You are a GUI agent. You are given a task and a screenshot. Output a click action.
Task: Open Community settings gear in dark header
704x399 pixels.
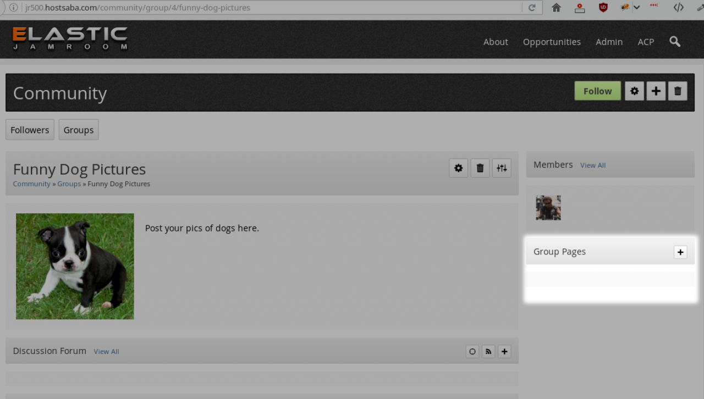point(634,91)
